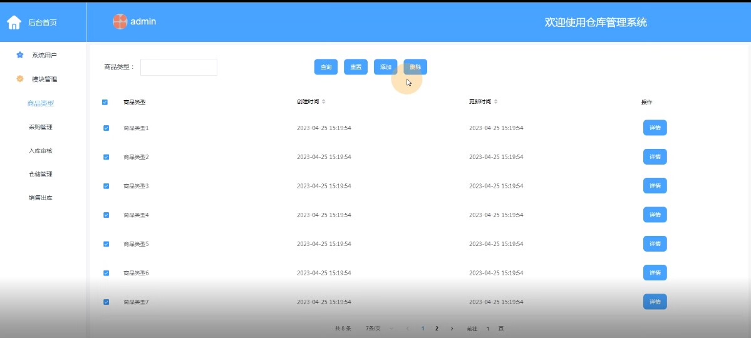The image size is (751, 338).
Task: Toggle the select-all header checkbox
Action: point(105,102)
